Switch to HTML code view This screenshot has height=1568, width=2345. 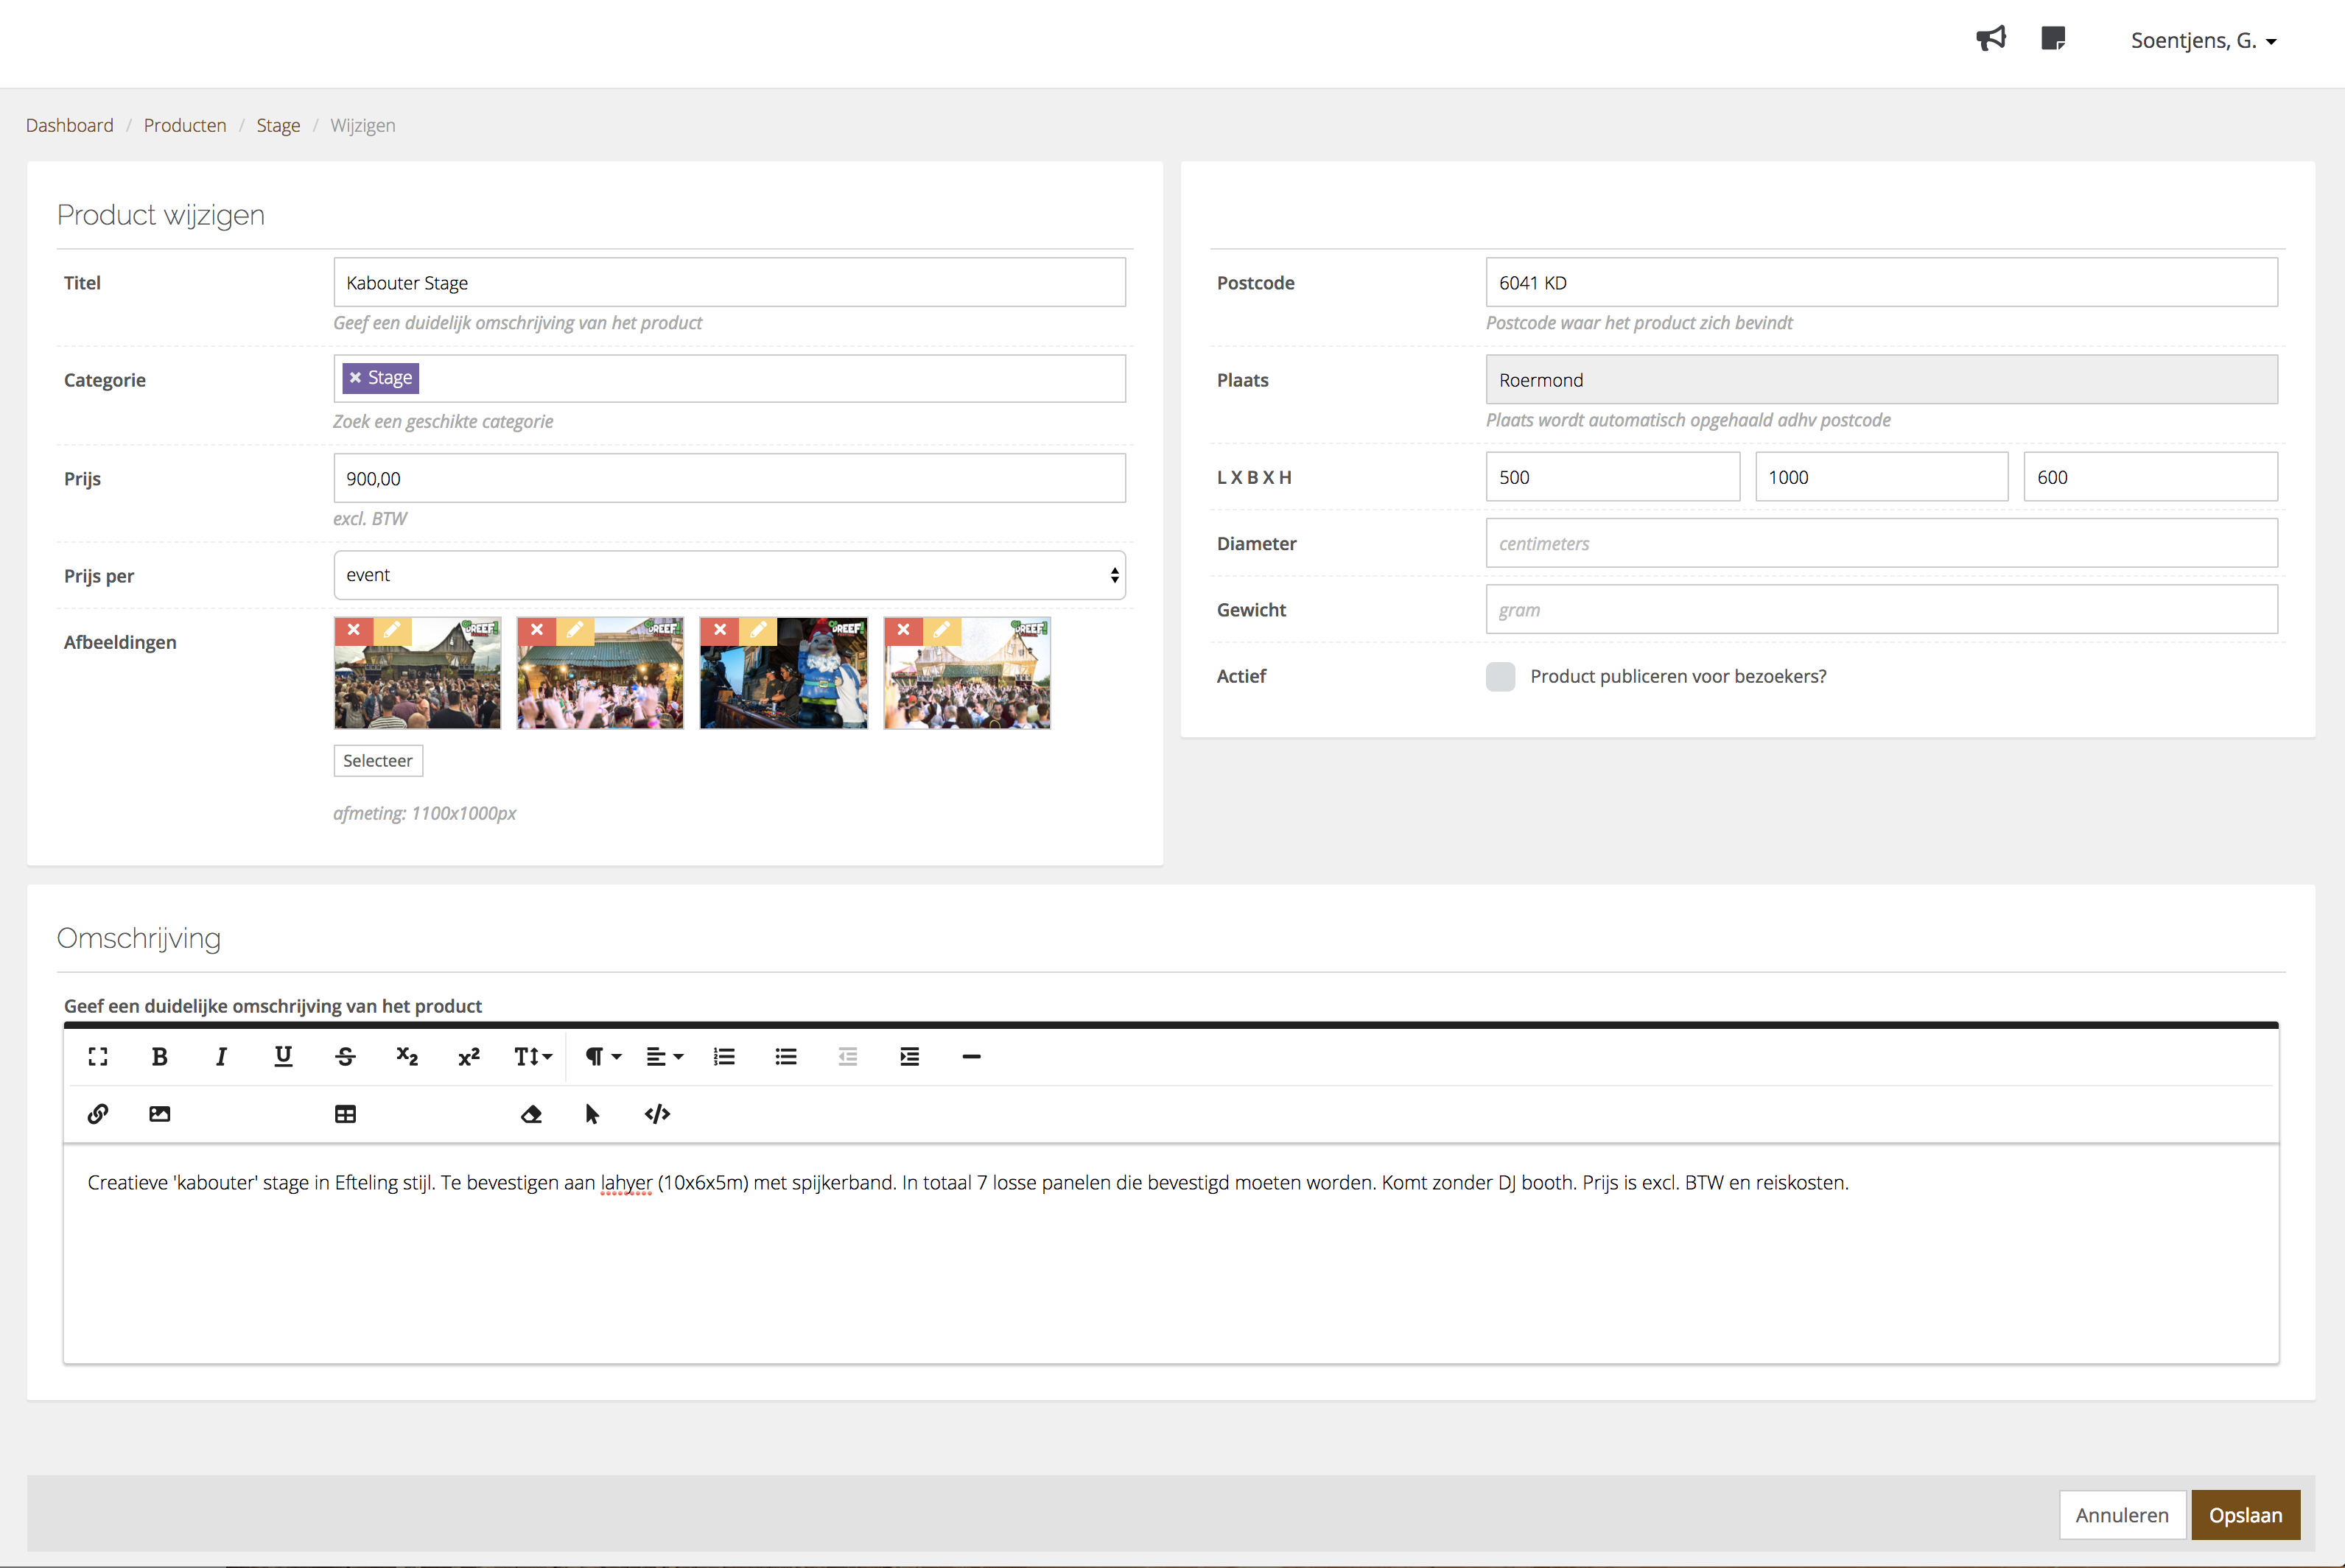tap(657, 1114)
